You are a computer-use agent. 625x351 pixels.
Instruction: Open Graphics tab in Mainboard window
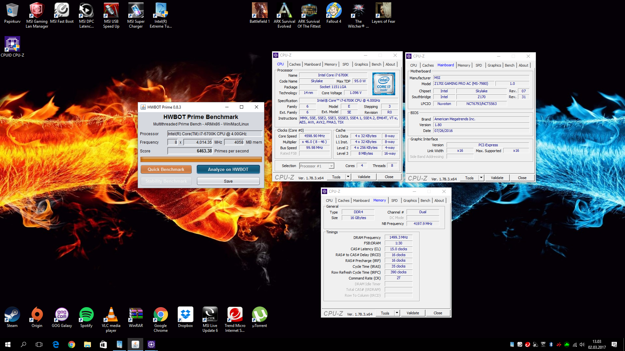[x=494, y=65]
